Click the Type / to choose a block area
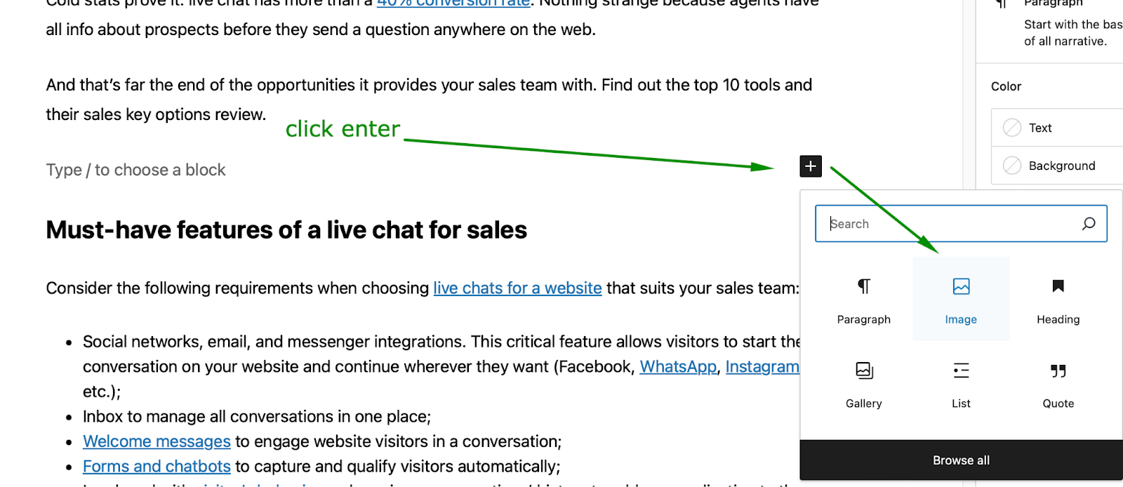Viewport: 1123px width, 487px height. click(x=135, y=169)
